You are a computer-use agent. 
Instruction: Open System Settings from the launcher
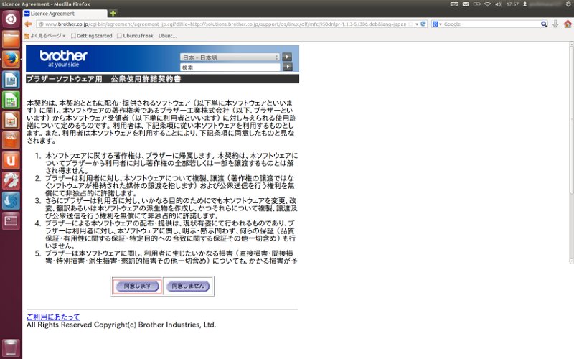tap(11, 180)
